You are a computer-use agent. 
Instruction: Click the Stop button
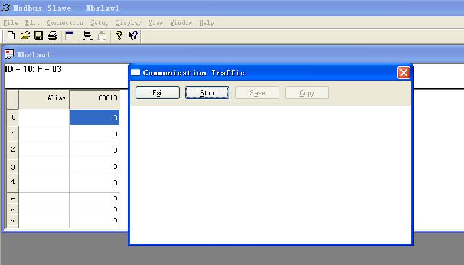pos(207,93)
